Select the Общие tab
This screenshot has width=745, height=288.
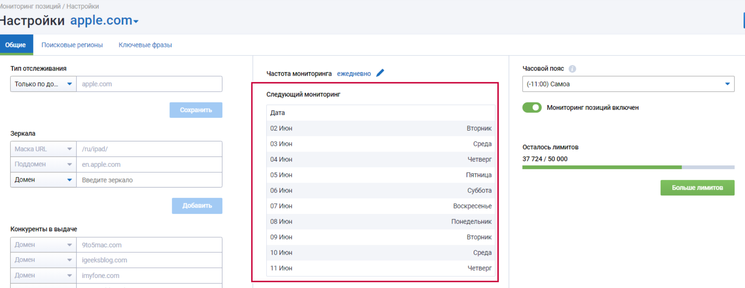click(x=16, y=45)
